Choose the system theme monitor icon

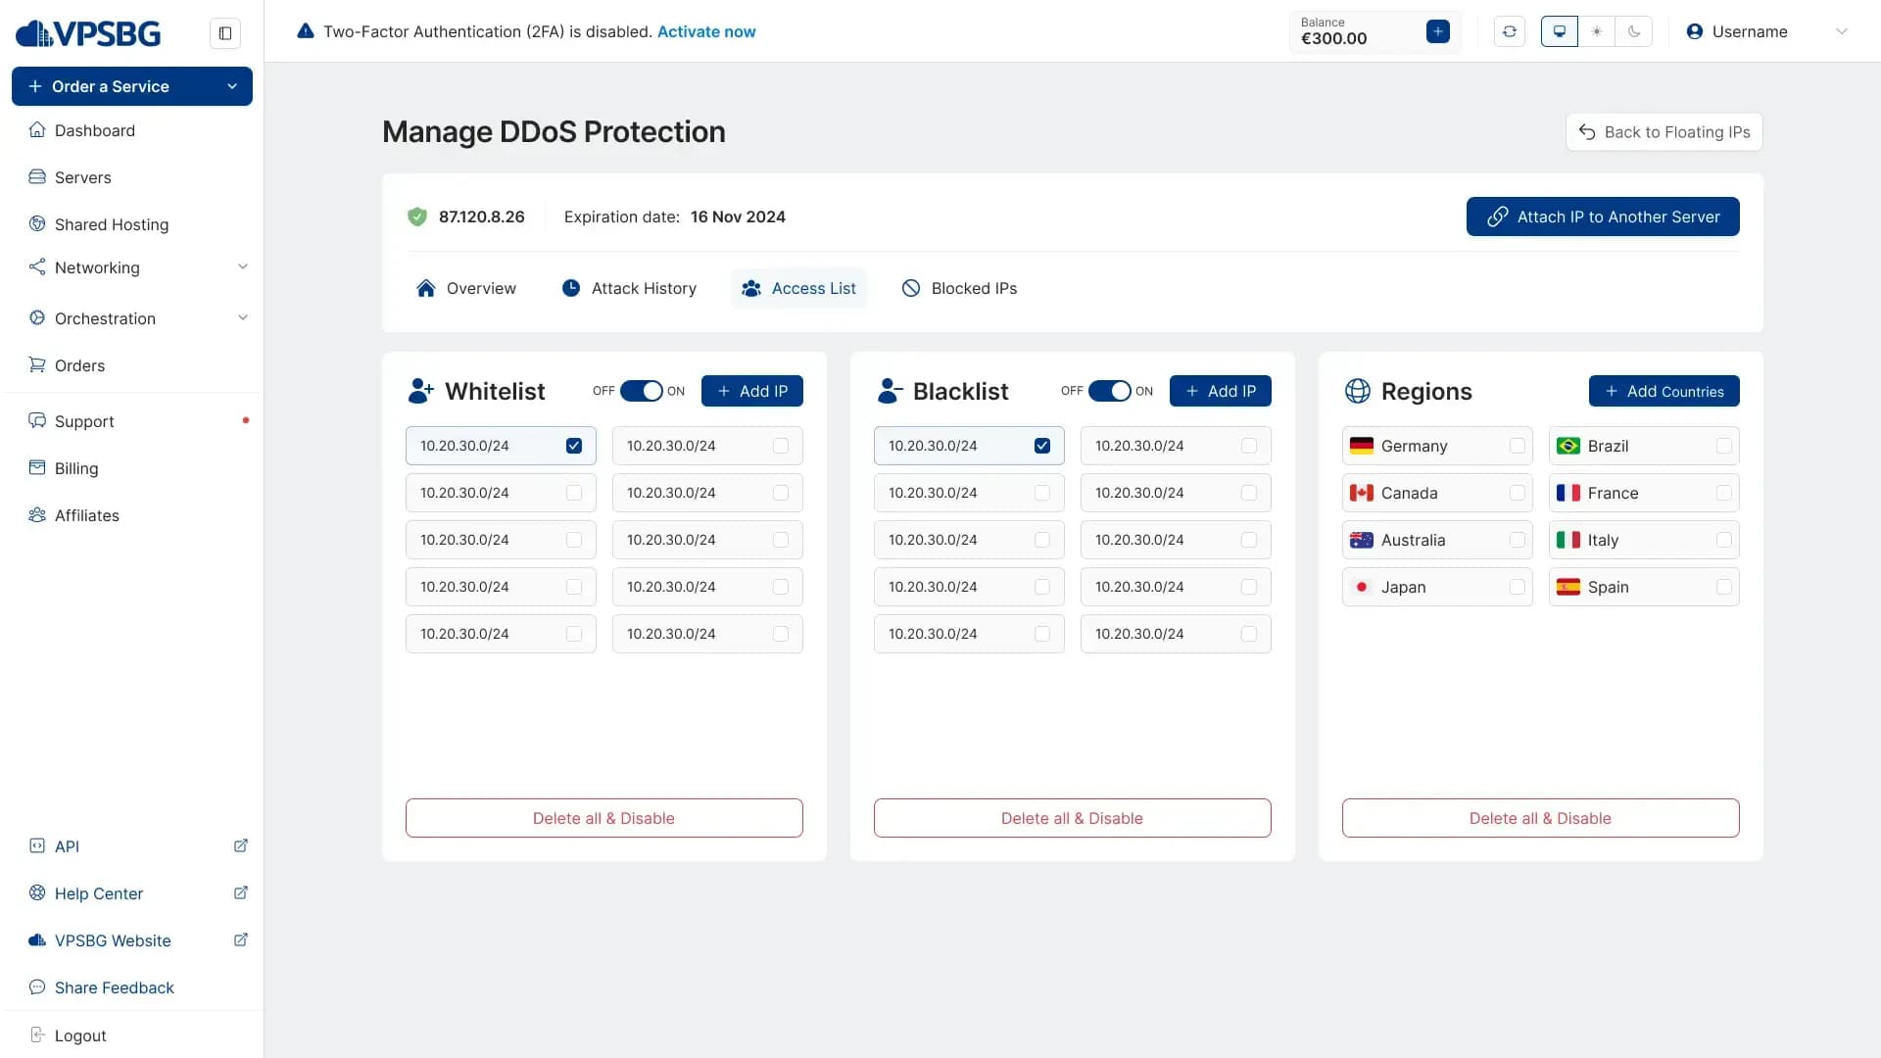1560,31
